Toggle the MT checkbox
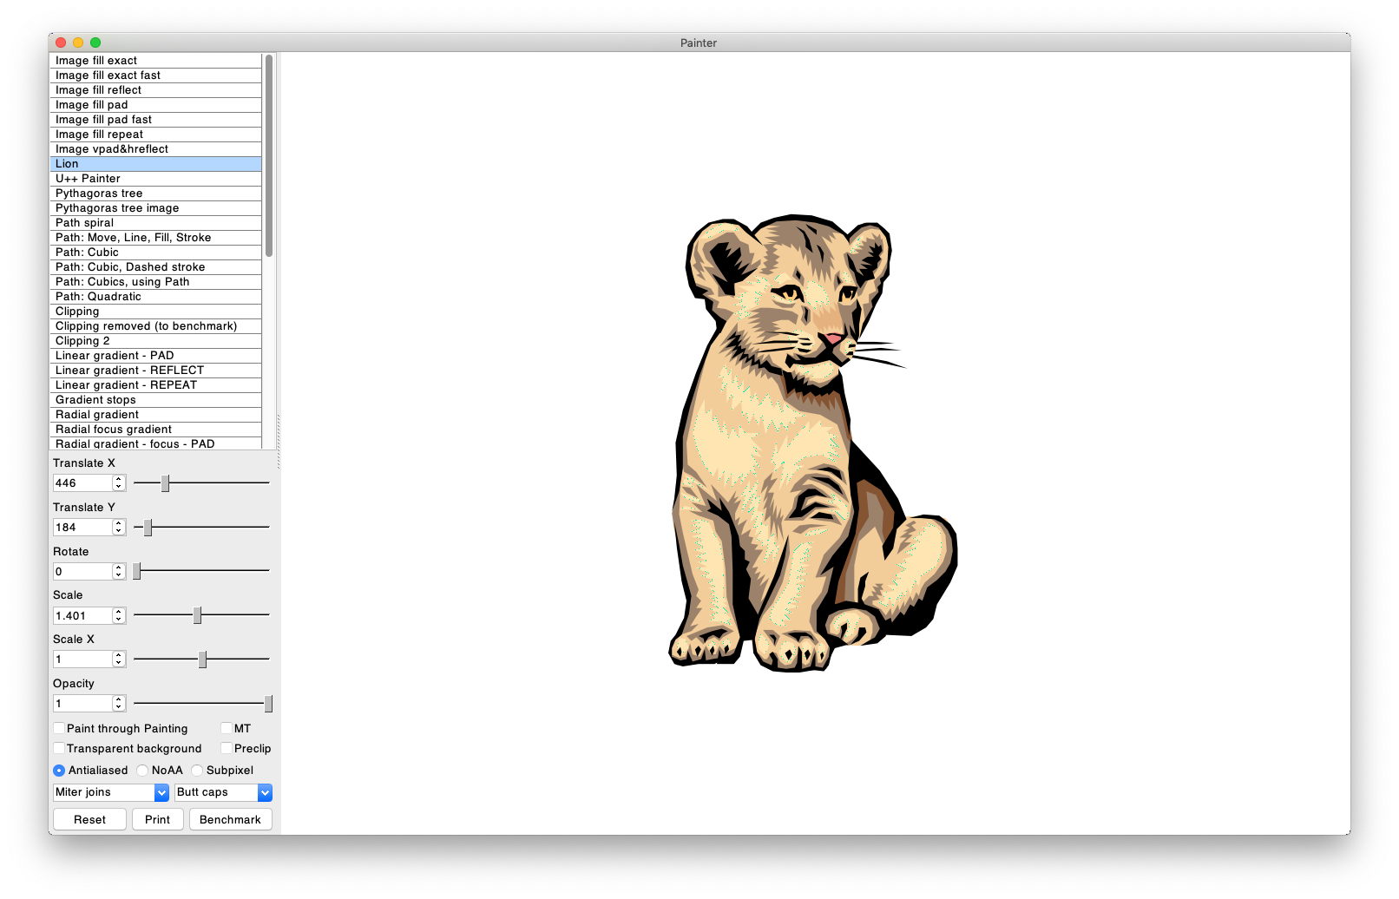The height and width of the screenshot is (899, 1399). point(227,729)
